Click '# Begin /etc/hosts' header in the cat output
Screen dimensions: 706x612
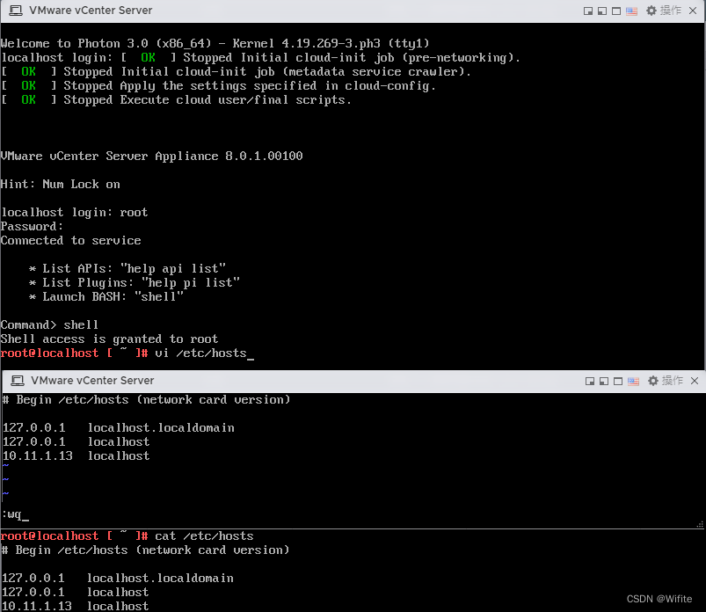145,550
